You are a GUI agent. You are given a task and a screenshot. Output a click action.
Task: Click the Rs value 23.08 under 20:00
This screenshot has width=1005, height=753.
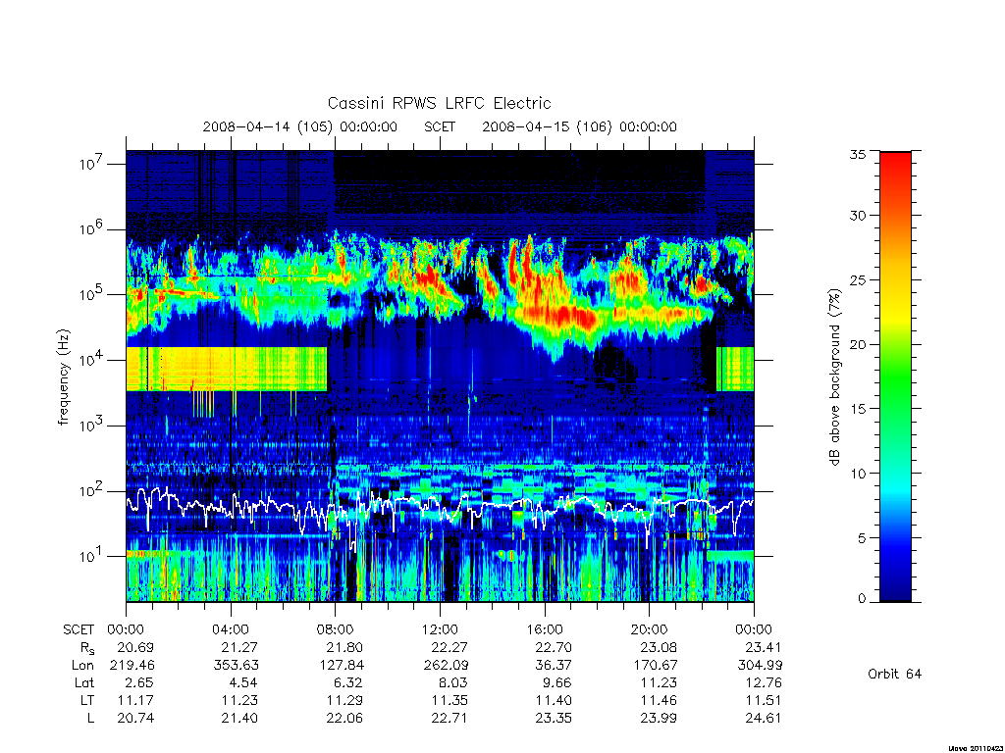click(659, 647)
